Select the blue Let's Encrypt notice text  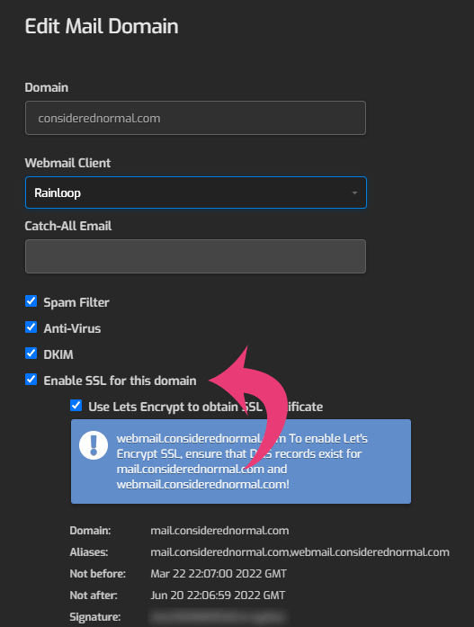click(x=242, y=461)
